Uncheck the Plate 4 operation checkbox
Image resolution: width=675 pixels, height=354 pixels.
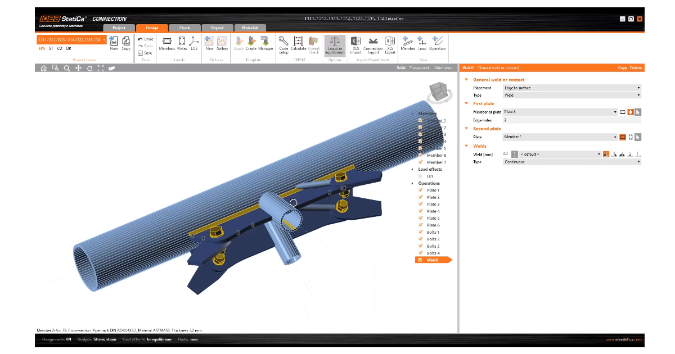[x=420, y=211]
